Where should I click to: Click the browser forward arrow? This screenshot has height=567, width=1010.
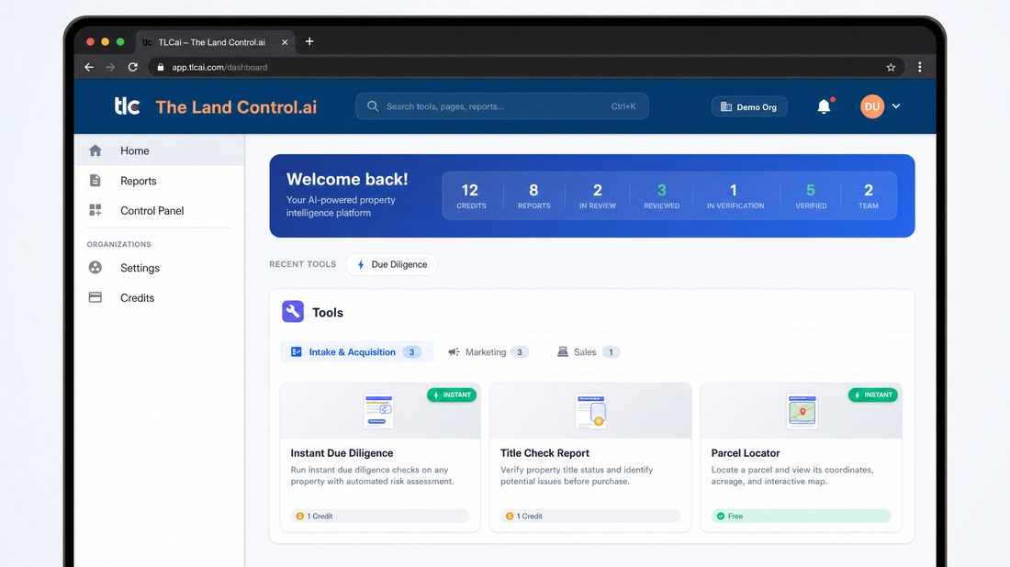pos(110,67)
